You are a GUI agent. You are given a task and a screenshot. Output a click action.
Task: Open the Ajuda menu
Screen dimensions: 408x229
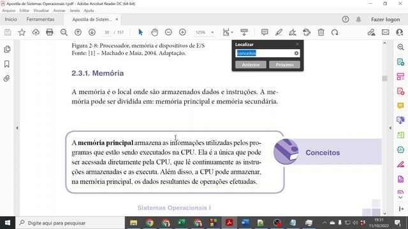tap(89, 11)
